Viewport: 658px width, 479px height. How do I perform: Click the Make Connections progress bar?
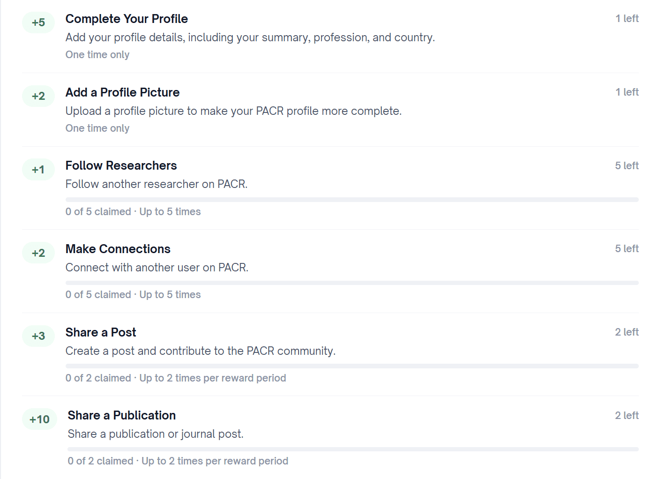coord(352,283)
